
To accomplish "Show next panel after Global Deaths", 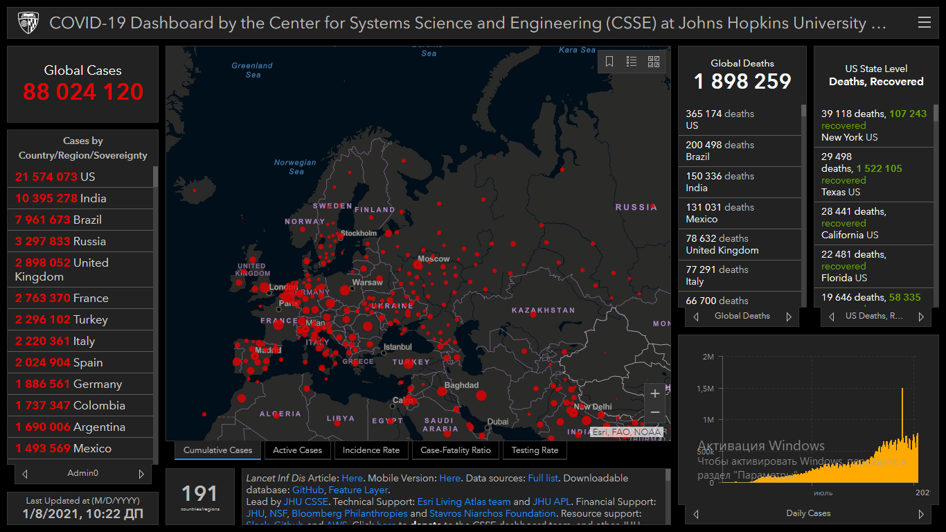I will coord(789,317).
